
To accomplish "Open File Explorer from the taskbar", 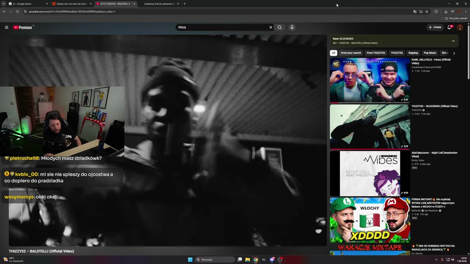I will 248,260.
